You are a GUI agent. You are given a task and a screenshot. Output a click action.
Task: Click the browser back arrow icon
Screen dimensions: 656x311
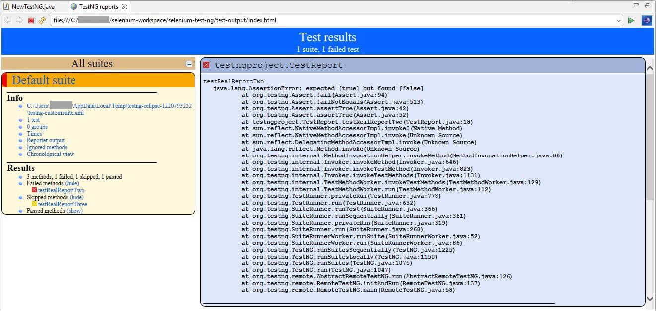click(x=8, y=20)
